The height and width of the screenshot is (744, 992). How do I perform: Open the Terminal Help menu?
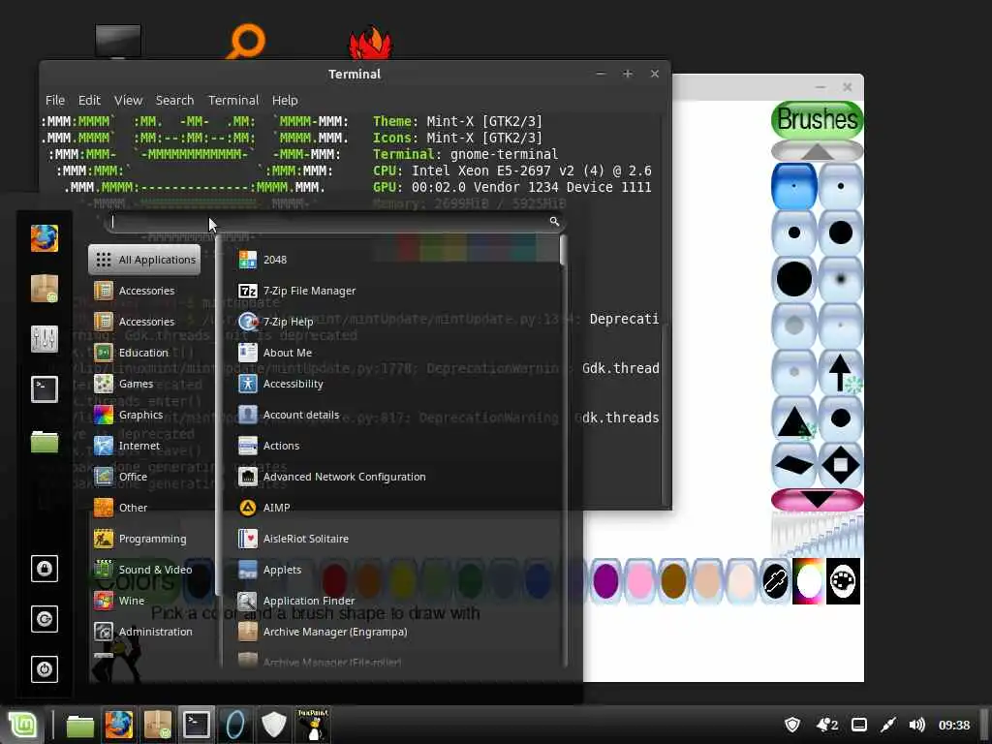[285, 100]
